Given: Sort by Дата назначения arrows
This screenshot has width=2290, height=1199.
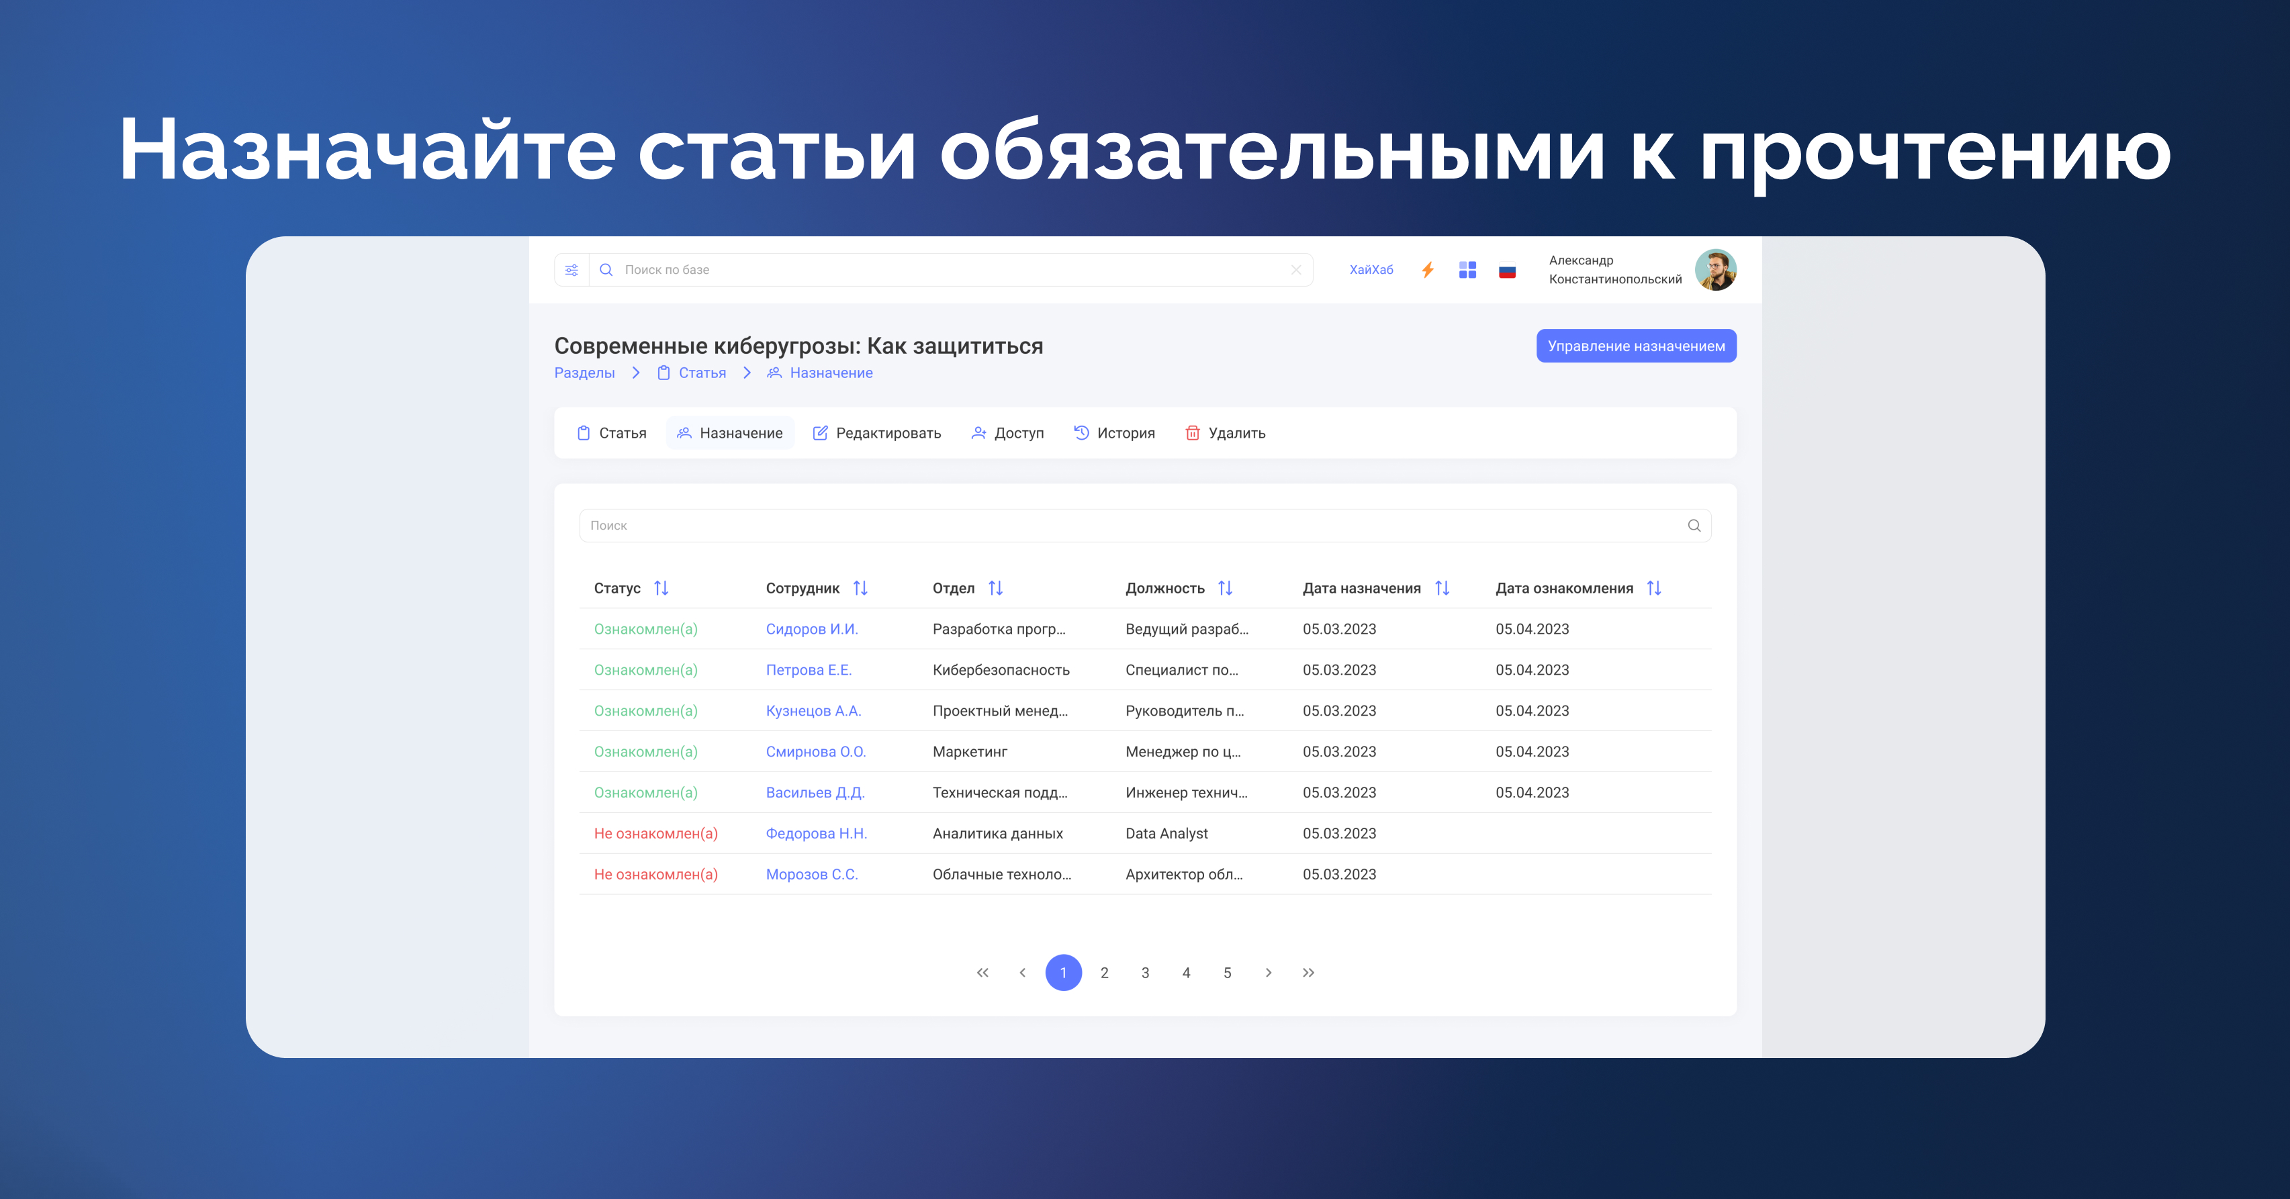Looking at the screenshot, I should point(1442,588).
